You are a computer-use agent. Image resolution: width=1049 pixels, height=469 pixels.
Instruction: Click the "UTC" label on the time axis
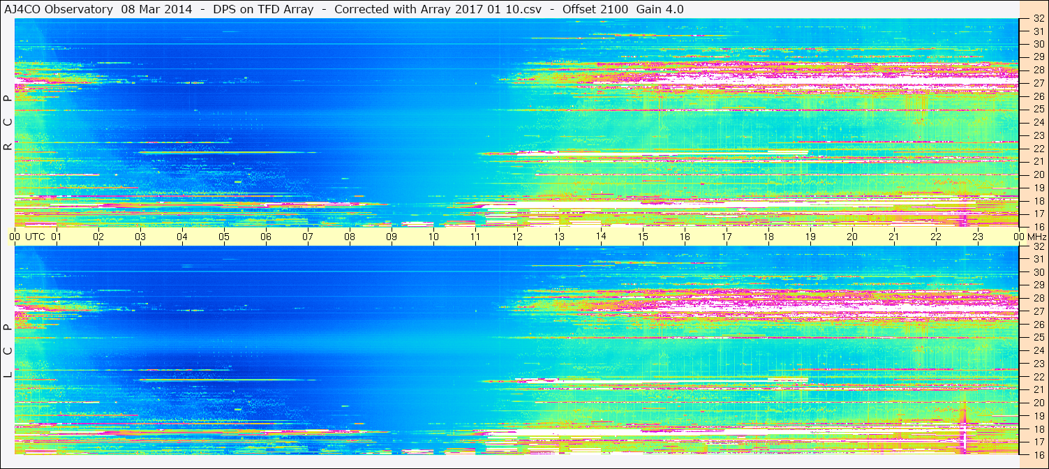tap(36, 237)
